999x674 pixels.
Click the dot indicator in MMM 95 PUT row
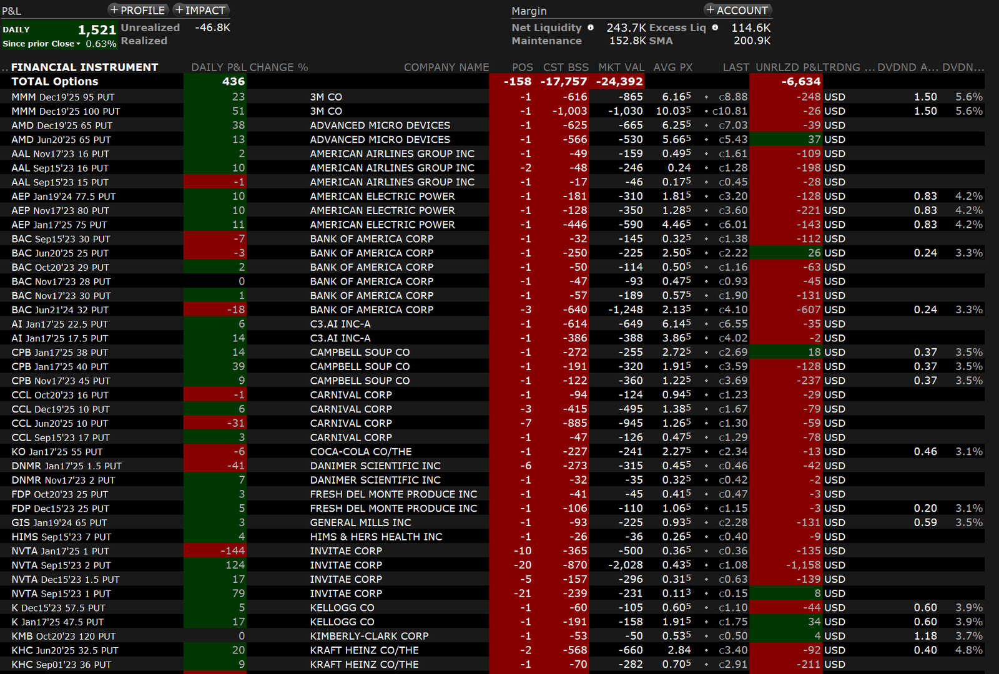point(706,97)
